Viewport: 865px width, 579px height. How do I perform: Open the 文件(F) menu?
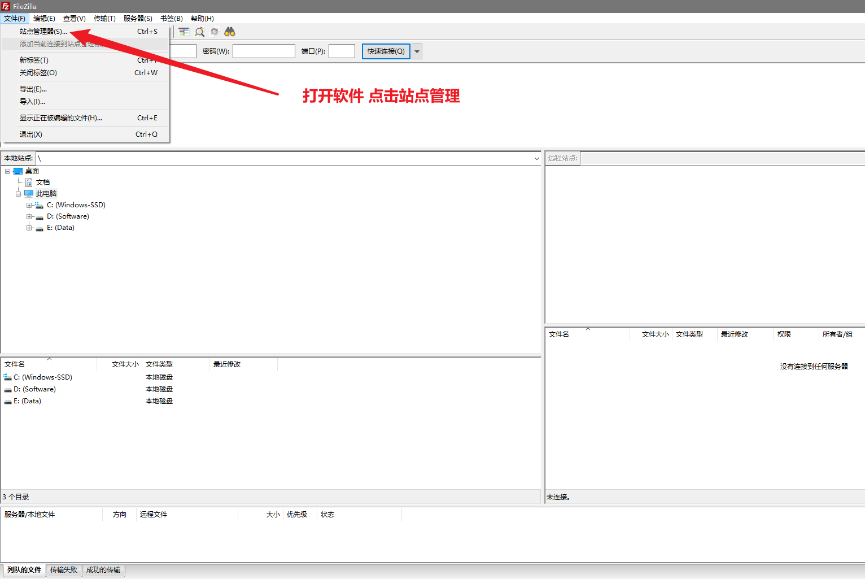[15, 19]
